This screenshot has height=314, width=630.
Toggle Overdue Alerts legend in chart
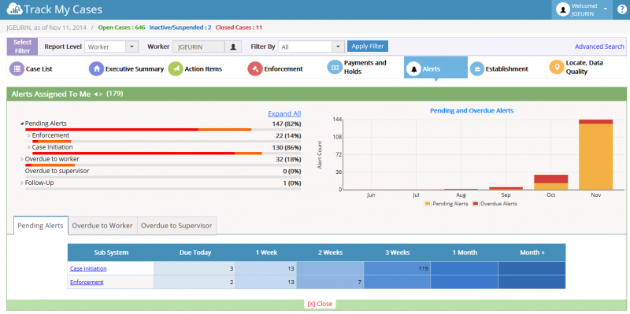coord(495,204)
